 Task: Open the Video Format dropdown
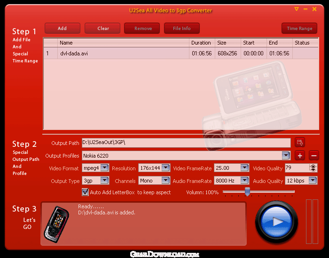(104, 168)
